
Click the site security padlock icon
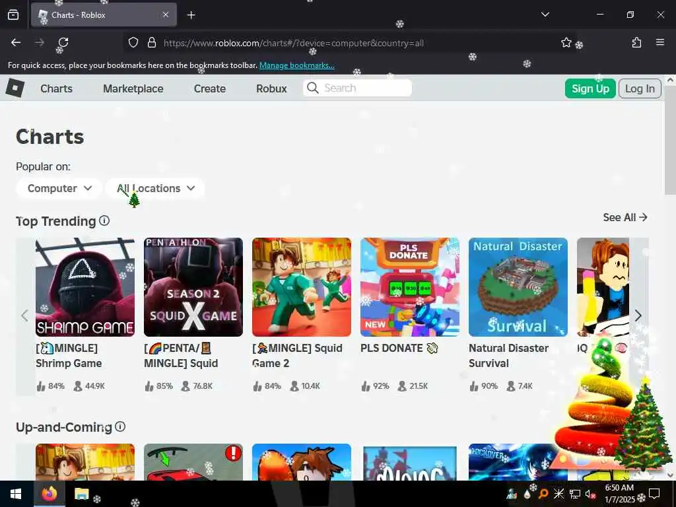(151, 42)
